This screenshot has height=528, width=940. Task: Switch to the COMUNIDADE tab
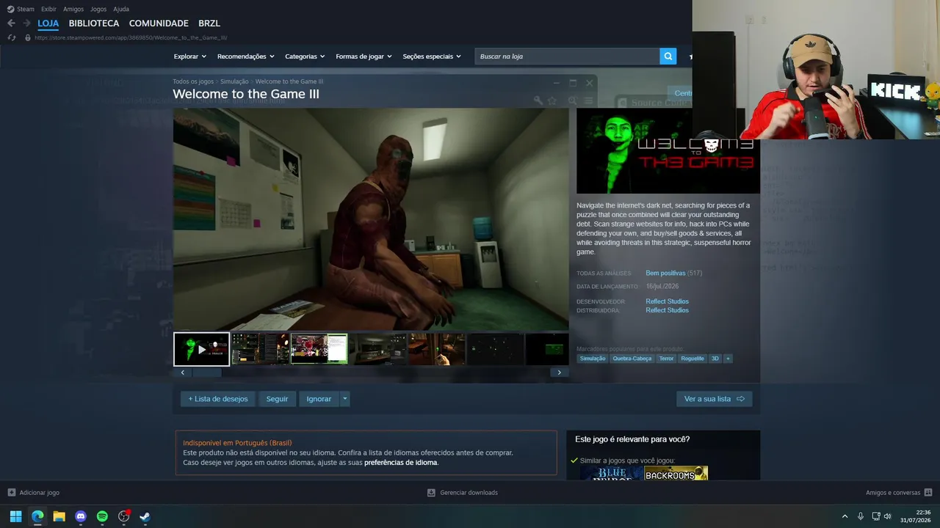[159, 23]
